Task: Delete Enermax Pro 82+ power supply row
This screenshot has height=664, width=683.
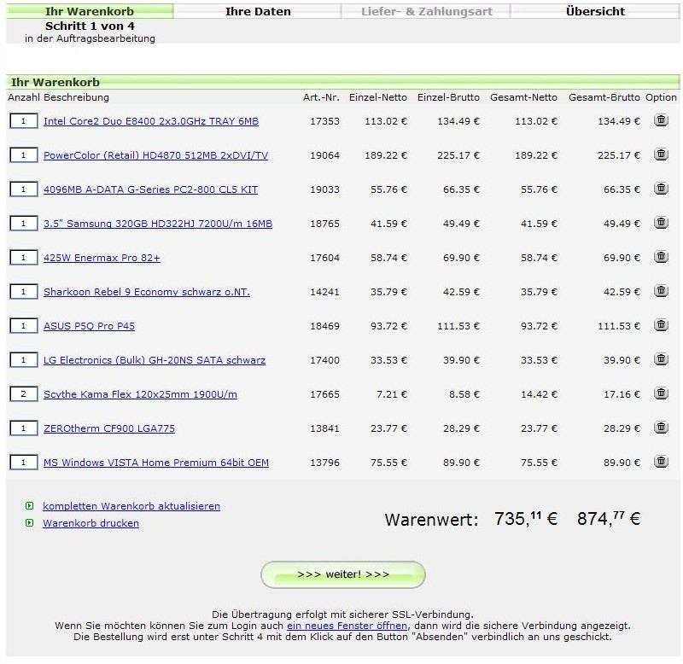Action: pyautogui.click(x=661, y=257)
